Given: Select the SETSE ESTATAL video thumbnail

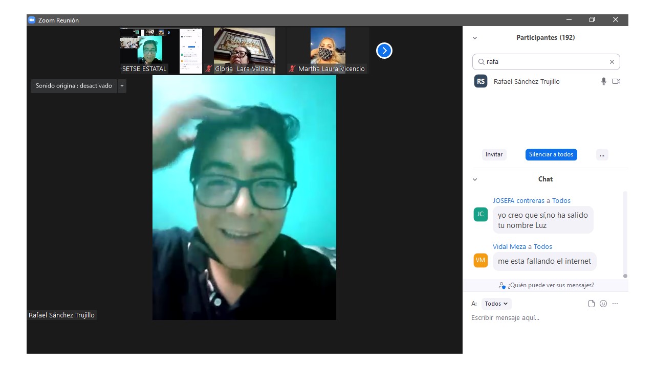Looking at the screenshot, I should pyautogui.click(x=161, y=51).
